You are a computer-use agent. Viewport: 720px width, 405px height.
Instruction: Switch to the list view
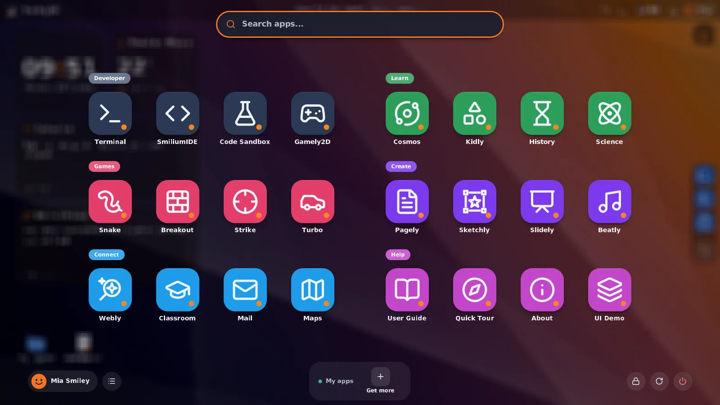coord(112,381)
